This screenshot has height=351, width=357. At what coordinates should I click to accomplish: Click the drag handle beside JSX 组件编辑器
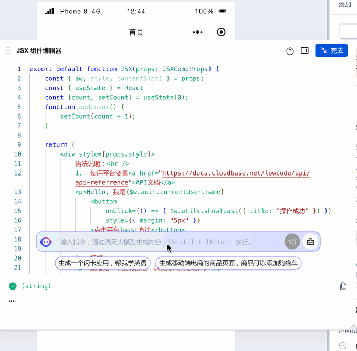click(x=8, y=50)
